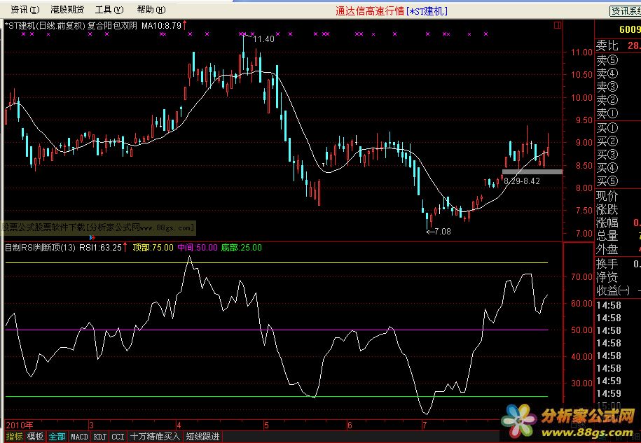Image resolution: width=641 pixels, height=443 pixels.
Task: Click the 换手 label
Action: click(x=607, y=264)
